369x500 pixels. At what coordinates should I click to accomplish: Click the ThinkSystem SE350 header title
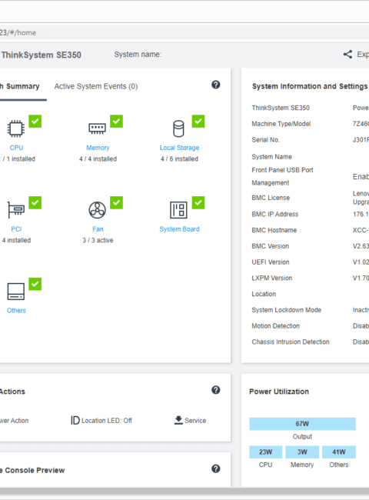[41, 55]
